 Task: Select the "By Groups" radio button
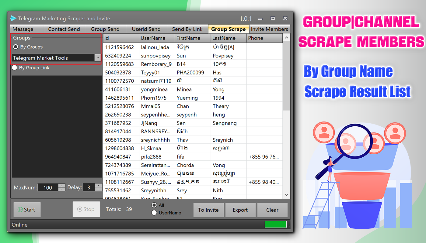click(15, 47)
